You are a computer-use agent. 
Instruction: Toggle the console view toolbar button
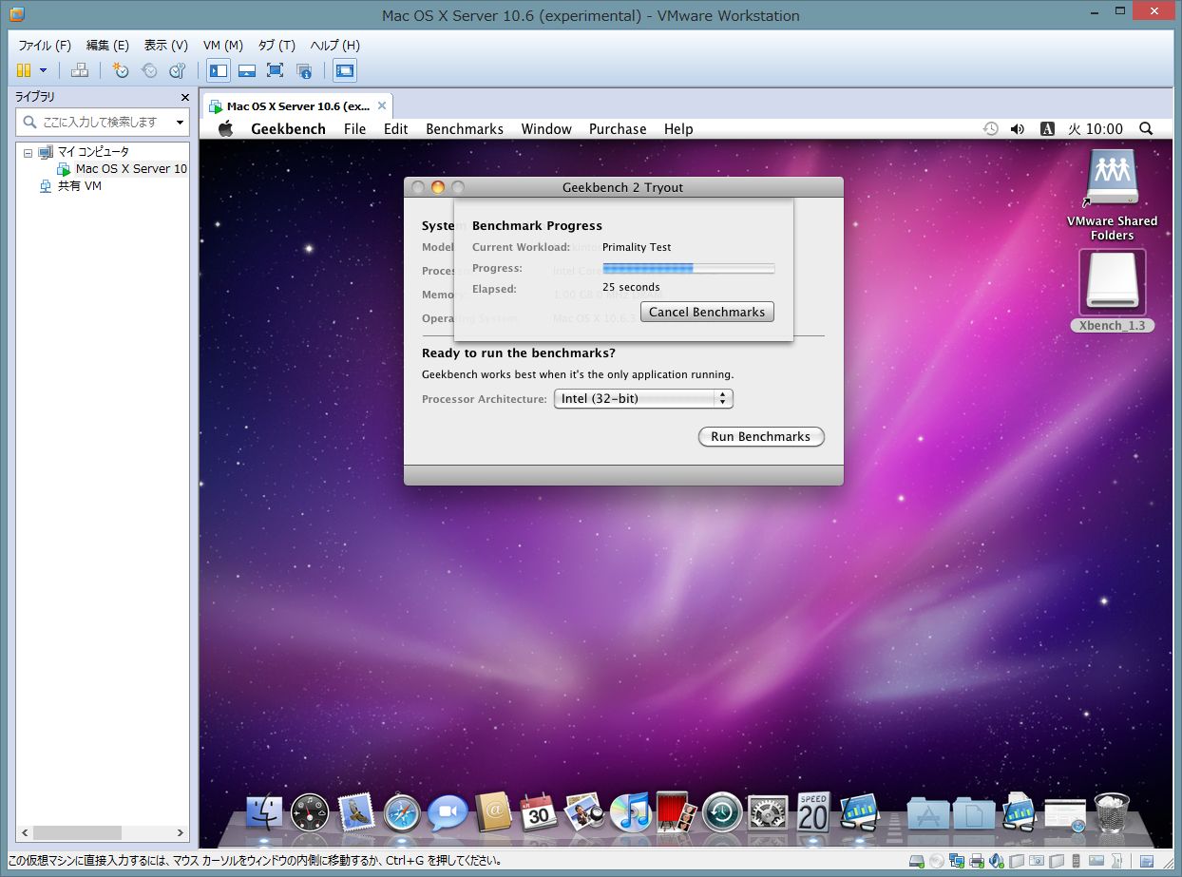[344, 70]
